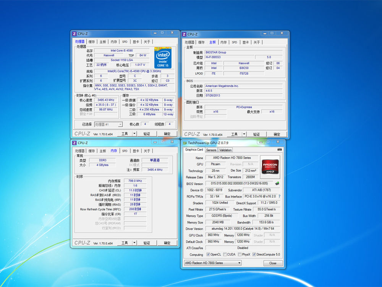Click the GPU field showing 'Pitcairn'
Screen dimensions: 382x287
215,164
